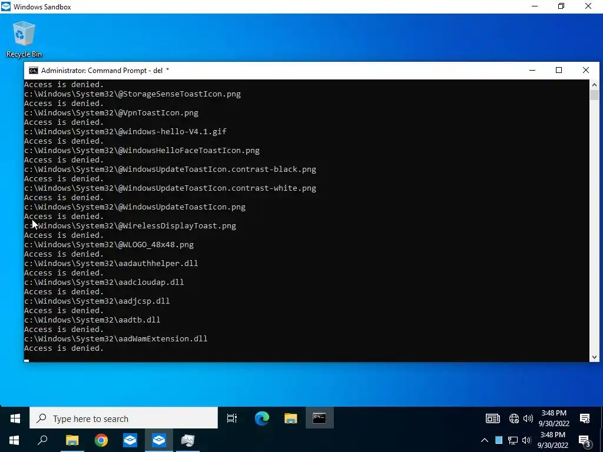Image resolution: width=603 pixels, height=452 pixels.
Task: Click the sandbox Type here to search box
Action: tap(124, 418)
